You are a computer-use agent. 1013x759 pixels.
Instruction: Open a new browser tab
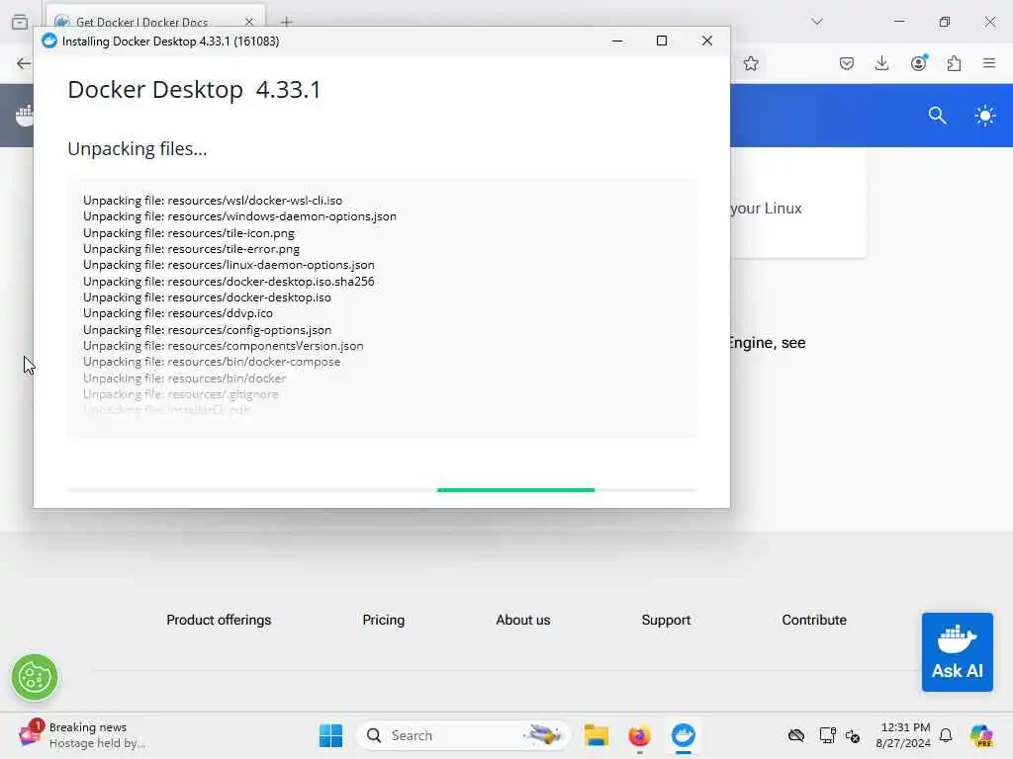287,22
